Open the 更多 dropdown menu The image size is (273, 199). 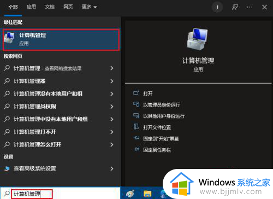point(89,7)
